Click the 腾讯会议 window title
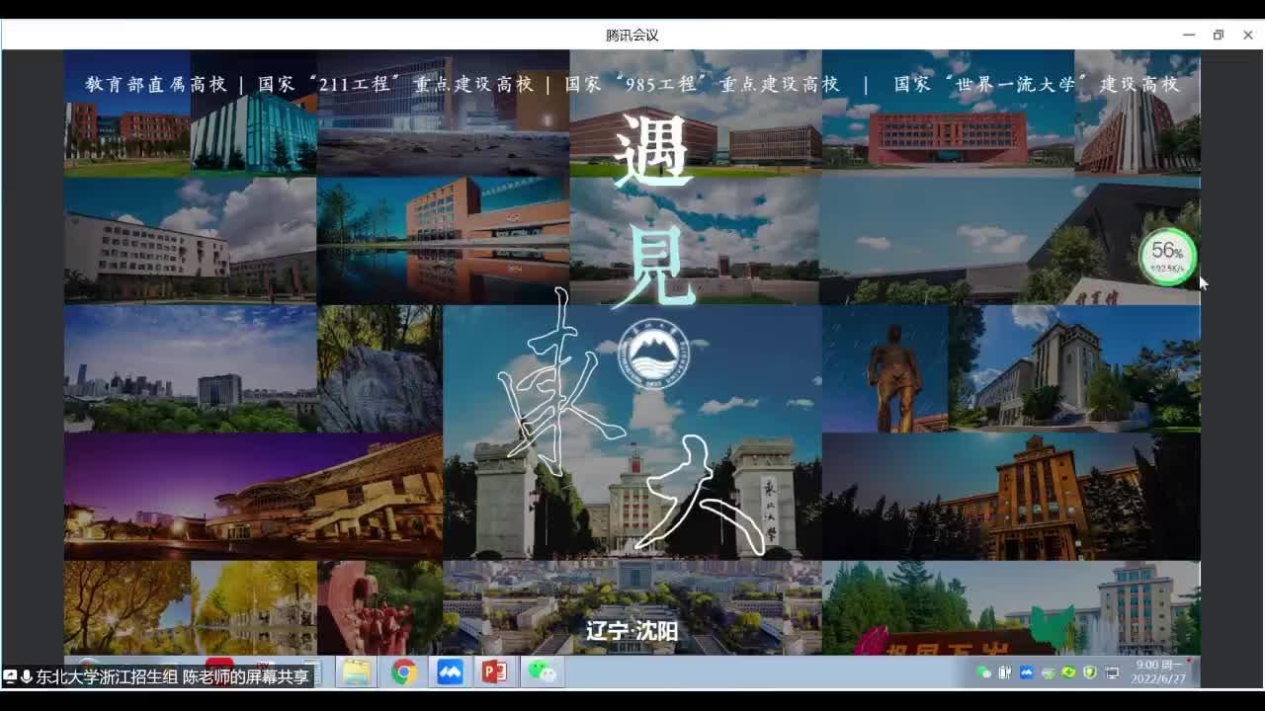This screenshot has height=711, width=1265. click(x=632, y=35)
